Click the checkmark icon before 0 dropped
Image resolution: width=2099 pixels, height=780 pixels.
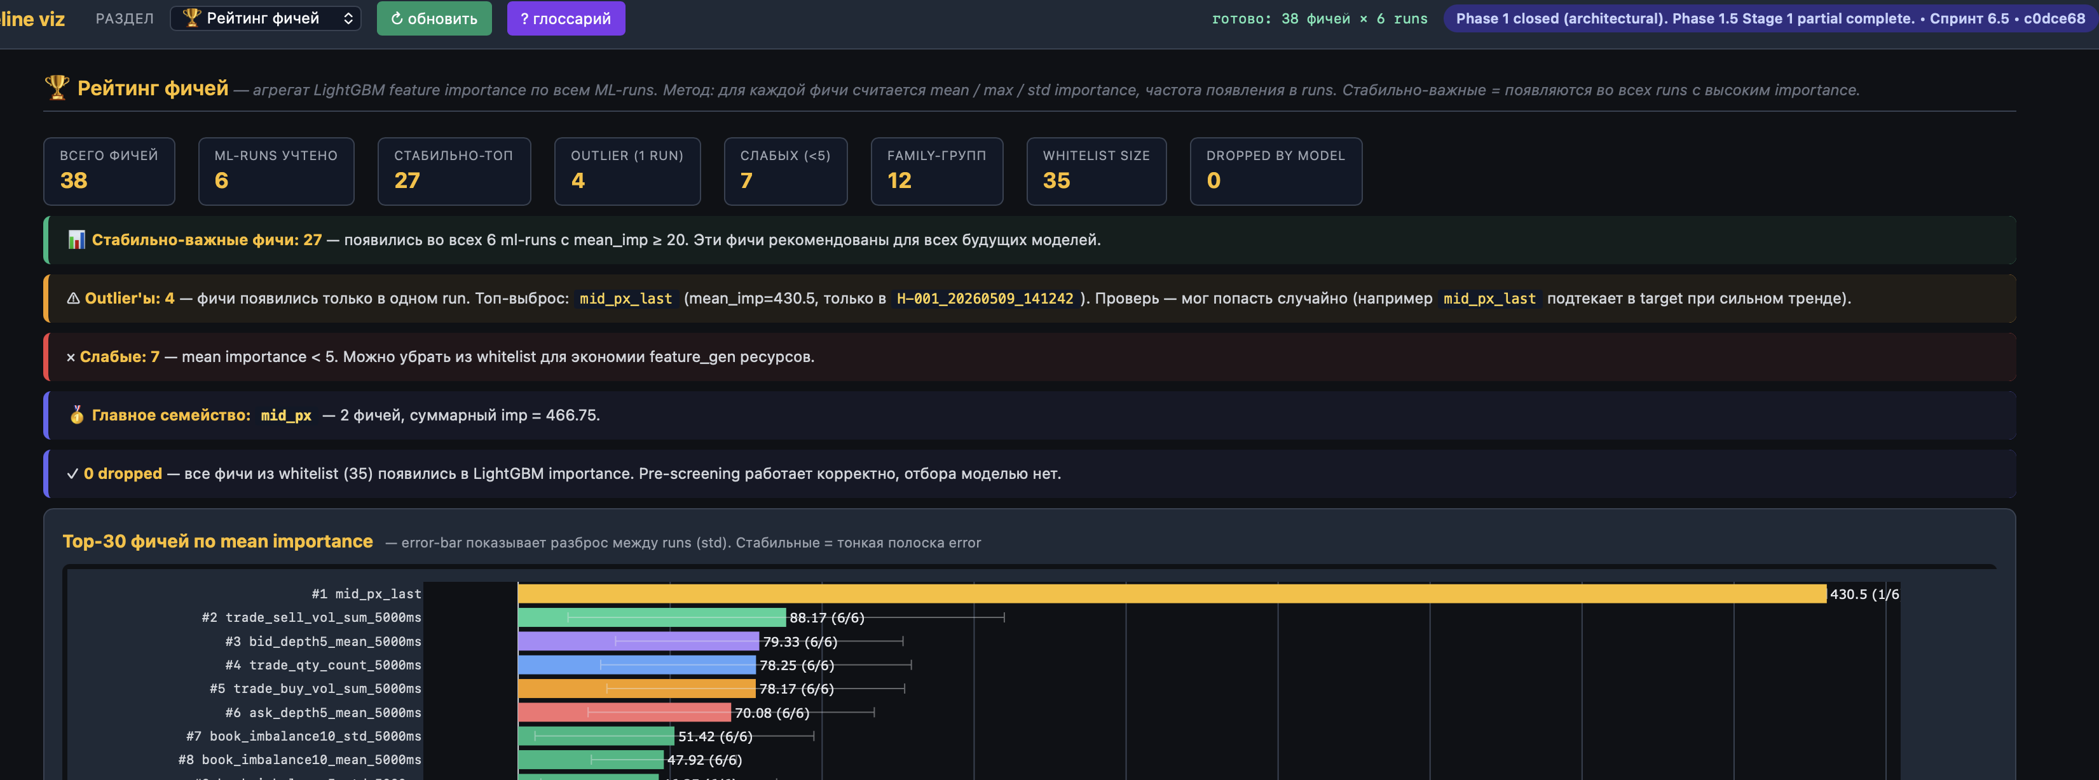[x=72, y=474]
